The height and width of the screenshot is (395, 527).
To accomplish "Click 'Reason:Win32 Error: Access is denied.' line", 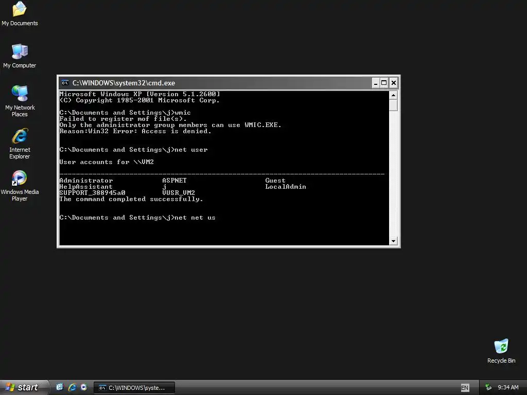I will point(135,131).
